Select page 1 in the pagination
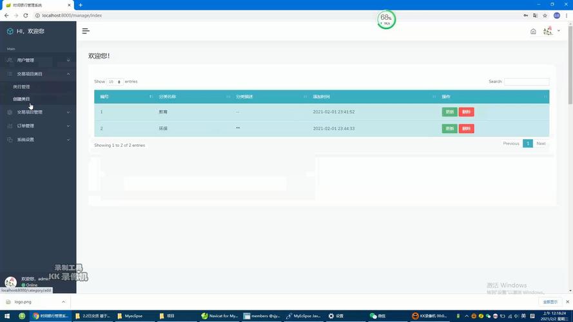The height and width of the screenshot is (322, 573). click(x=528, y=144)
